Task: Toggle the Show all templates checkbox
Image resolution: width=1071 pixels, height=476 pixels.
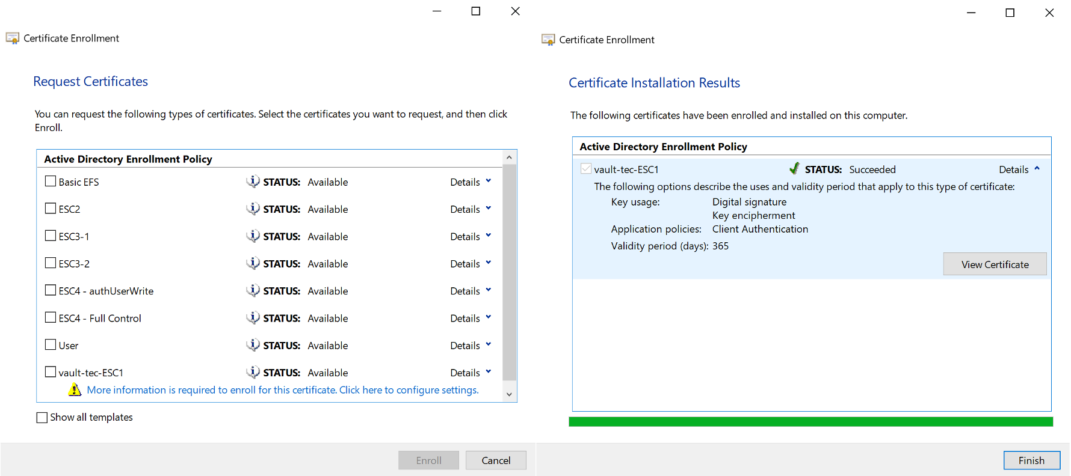Action: 42,417
